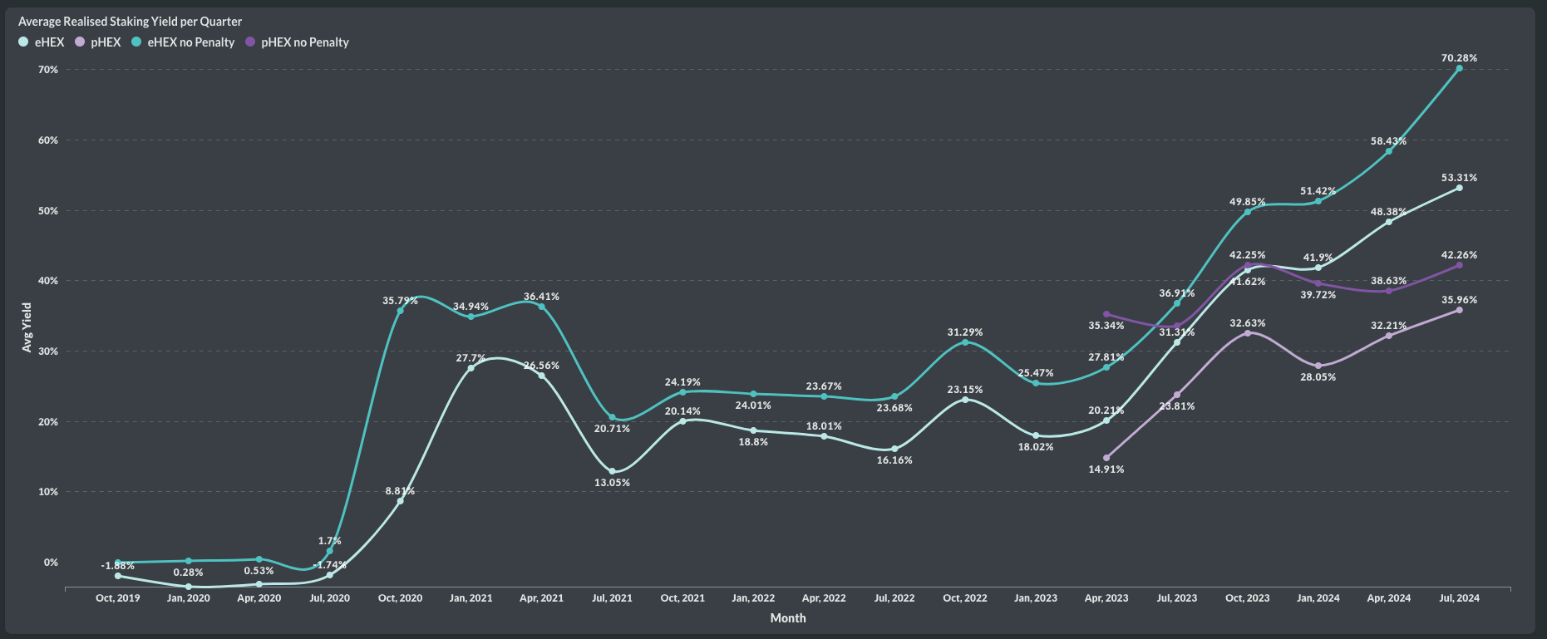1547x639 pixels.
Task: Click the 18.02% data label
Action: pos(1036,447)
